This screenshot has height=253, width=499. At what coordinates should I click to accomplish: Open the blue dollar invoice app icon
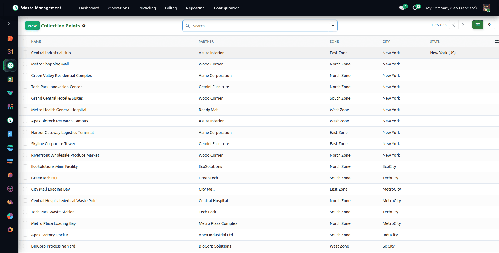(x=10, y=134)
